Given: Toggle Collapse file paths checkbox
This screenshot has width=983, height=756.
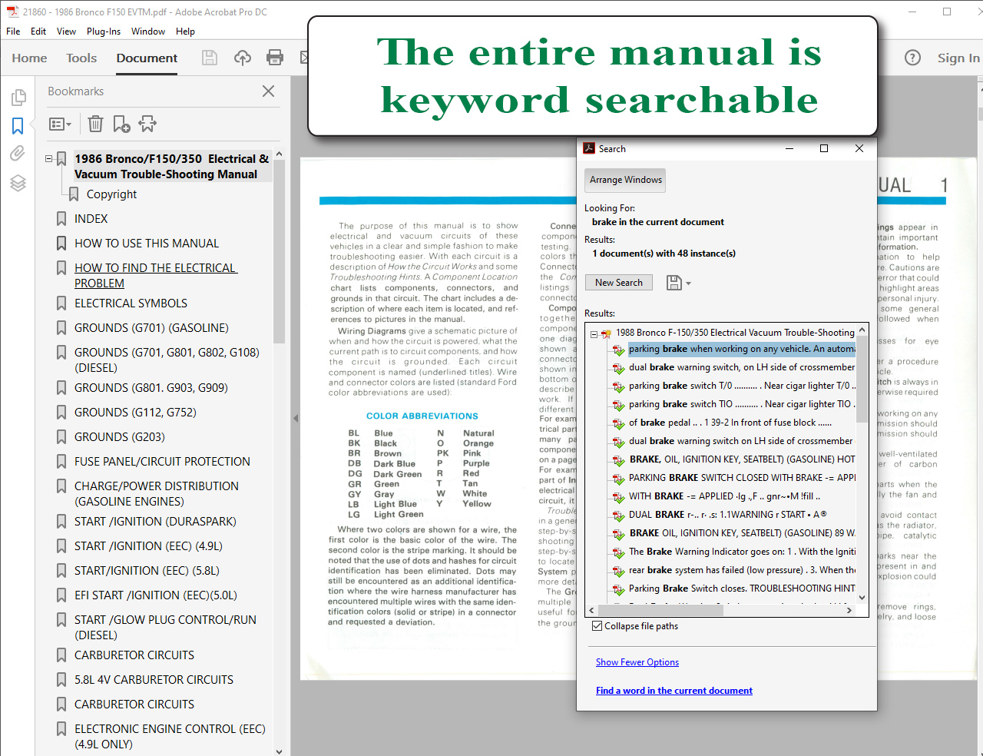Looking at the screenshot, I should tap(597, 626).
